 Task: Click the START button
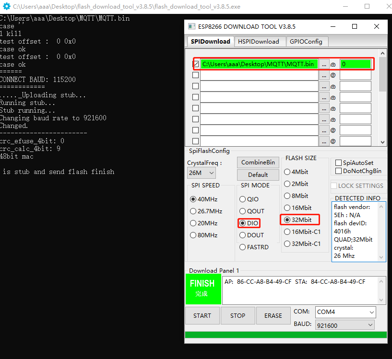pyautogui.click(x=202, y=315)
